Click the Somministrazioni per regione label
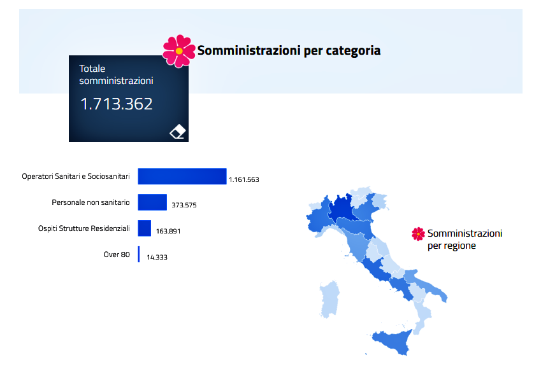The width and height of the screenshot is (534, 369). [x=465, y=239]
